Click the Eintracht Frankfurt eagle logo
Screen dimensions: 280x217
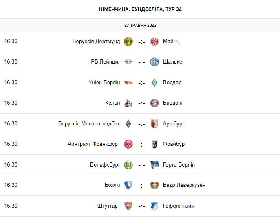tap(128, 144)
